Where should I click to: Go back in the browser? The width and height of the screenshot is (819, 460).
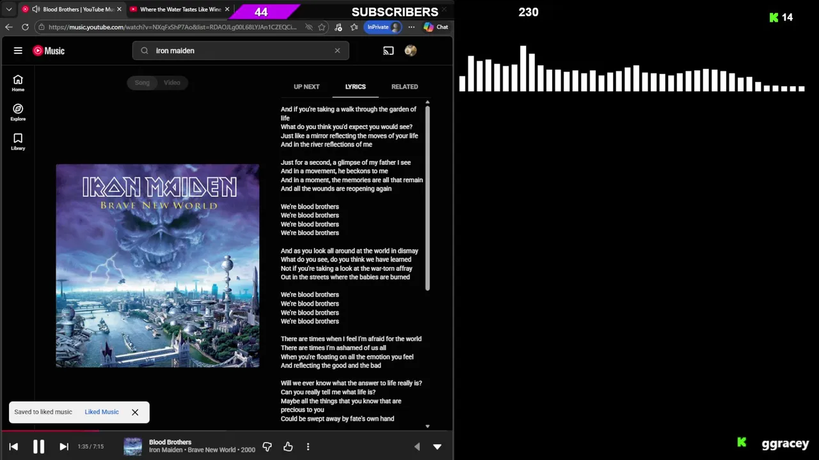tap(8, 27)
